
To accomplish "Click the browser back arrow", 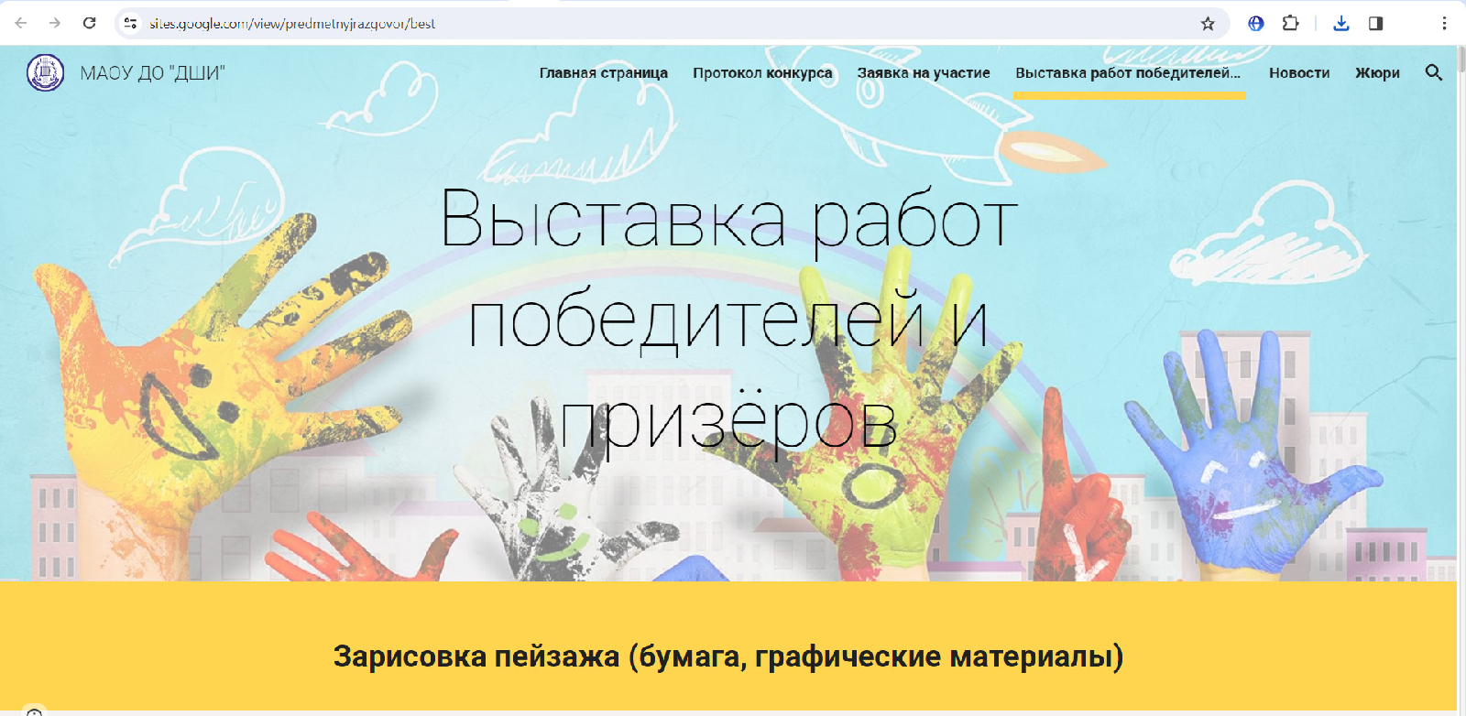I will tap(21, 23).
